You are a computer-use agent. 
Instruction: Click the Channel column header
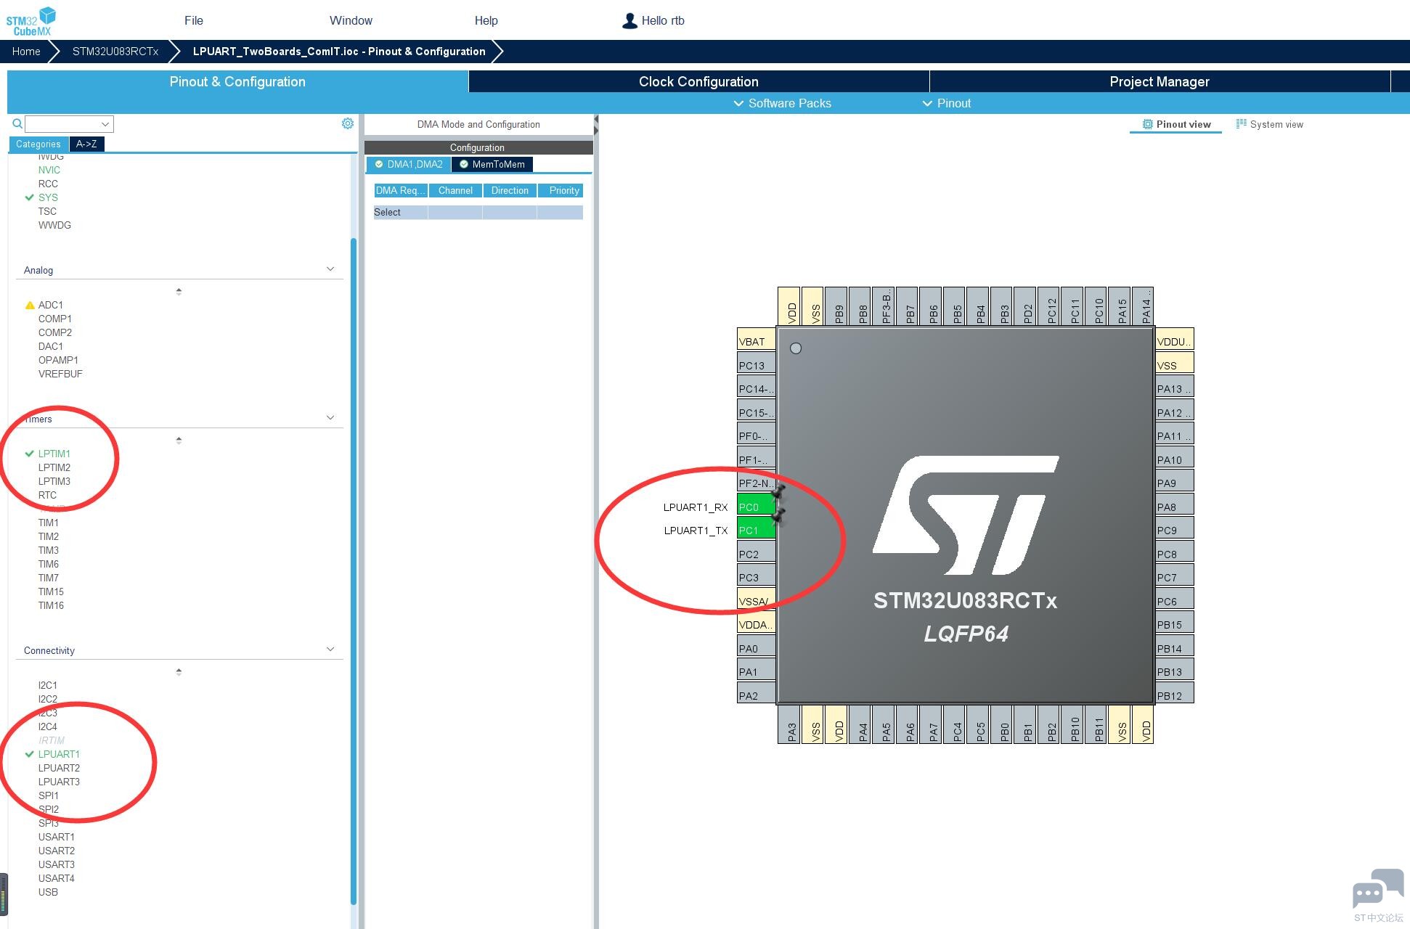pyautogui.click(x=455, y=190)
